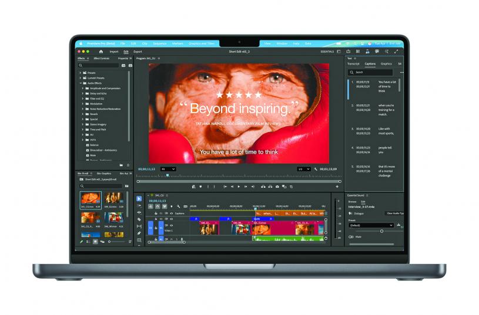Toggle the Mute switch in Essential Sound
The image size is (479, 315).
coord(351,237)
